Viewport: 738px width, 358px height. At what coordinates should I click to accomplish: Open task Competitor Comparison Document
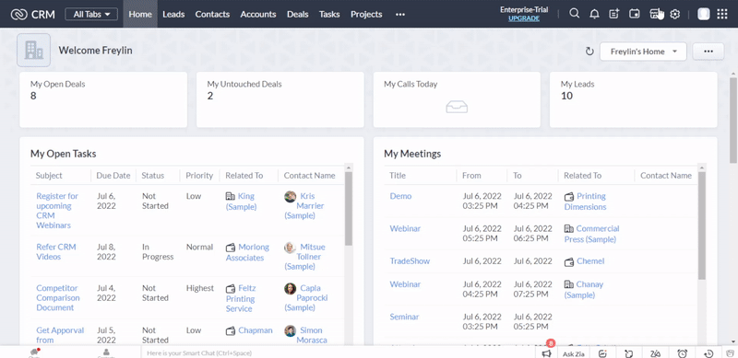tap(58, 298)
